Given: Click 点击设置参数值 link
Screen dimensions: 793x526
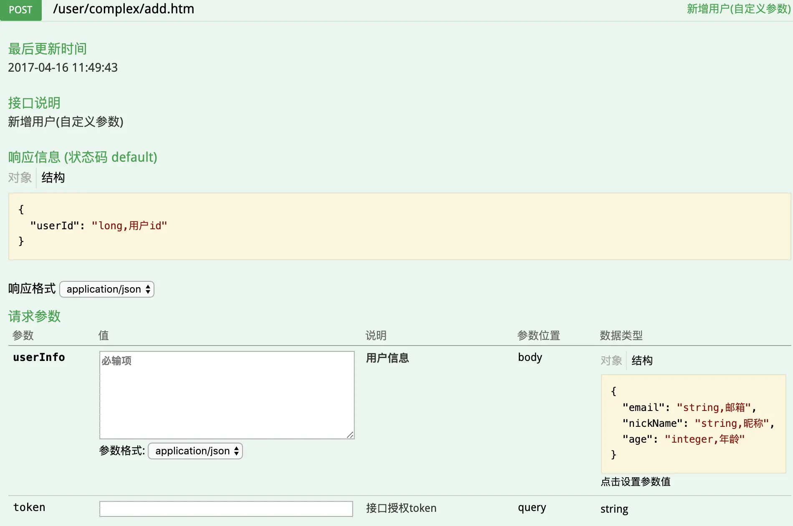Looking at the screenshot, I should [636, 482].
